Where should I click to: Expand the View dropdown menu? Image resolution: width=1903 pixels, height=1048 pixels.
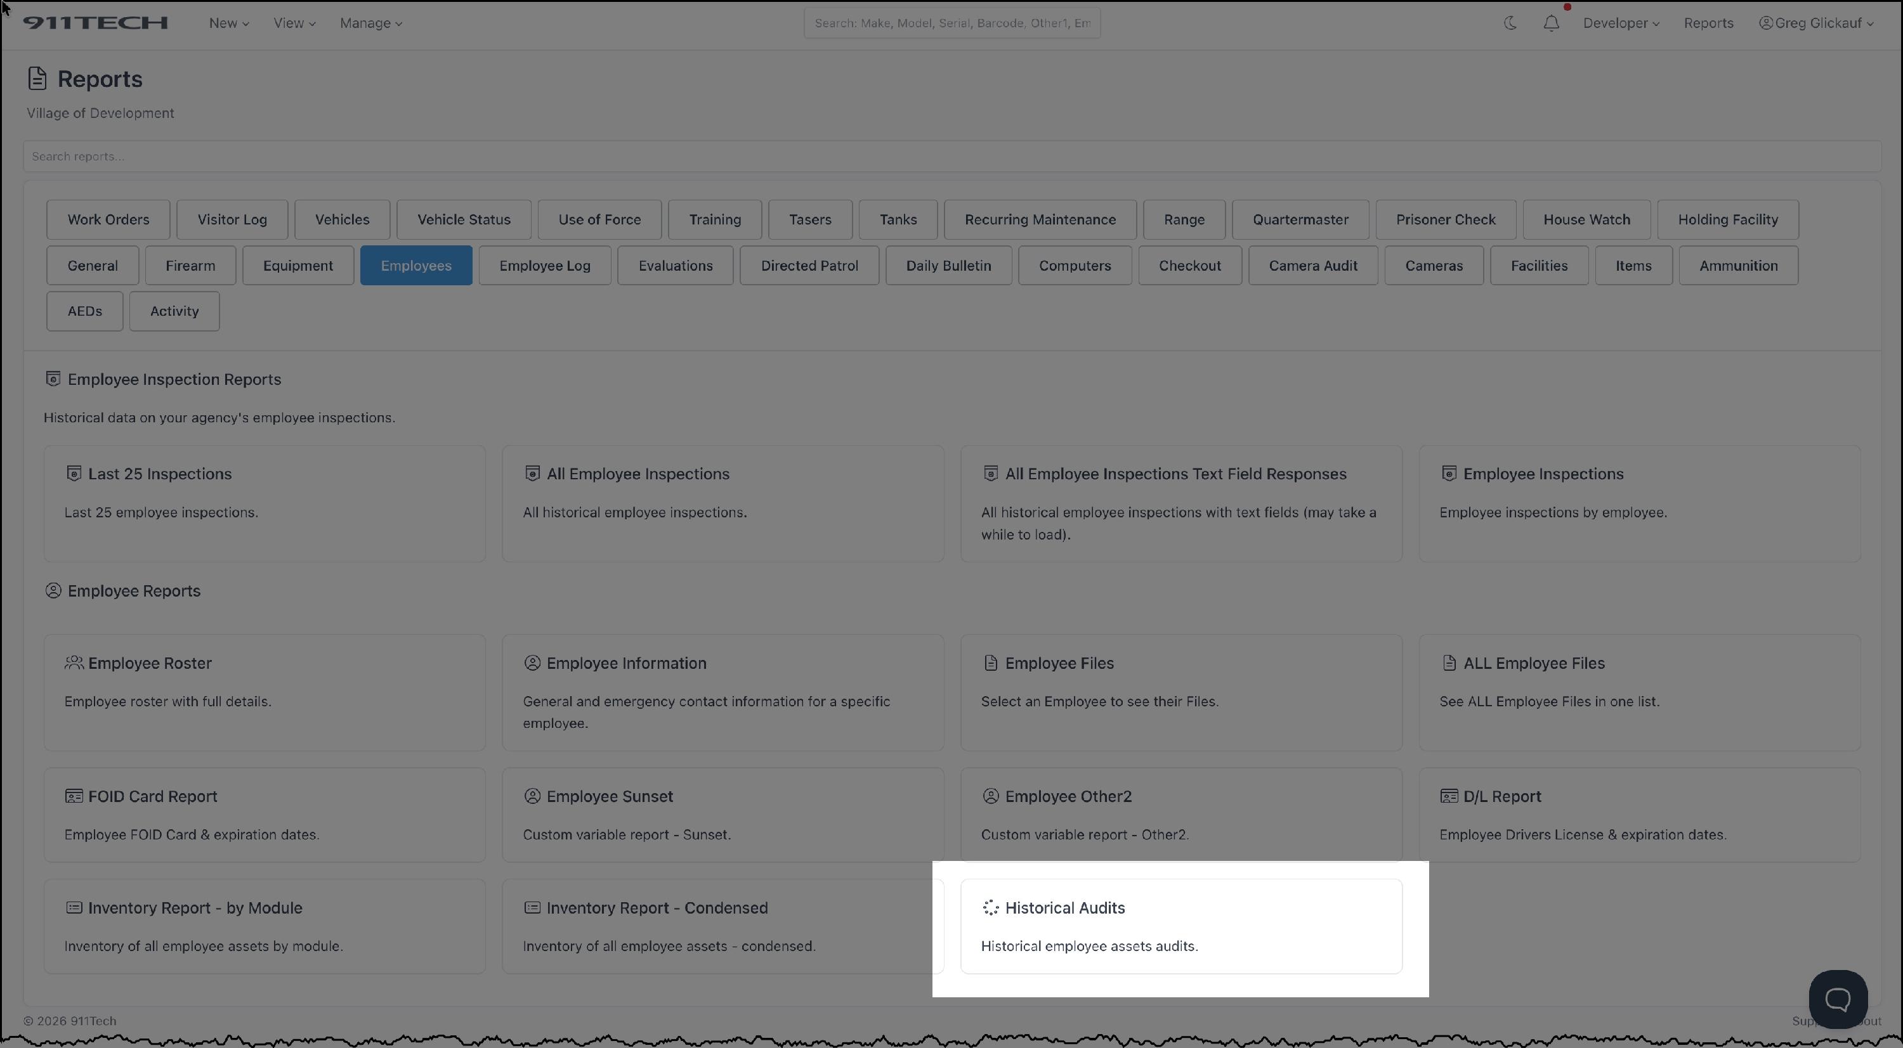(294, 23)
